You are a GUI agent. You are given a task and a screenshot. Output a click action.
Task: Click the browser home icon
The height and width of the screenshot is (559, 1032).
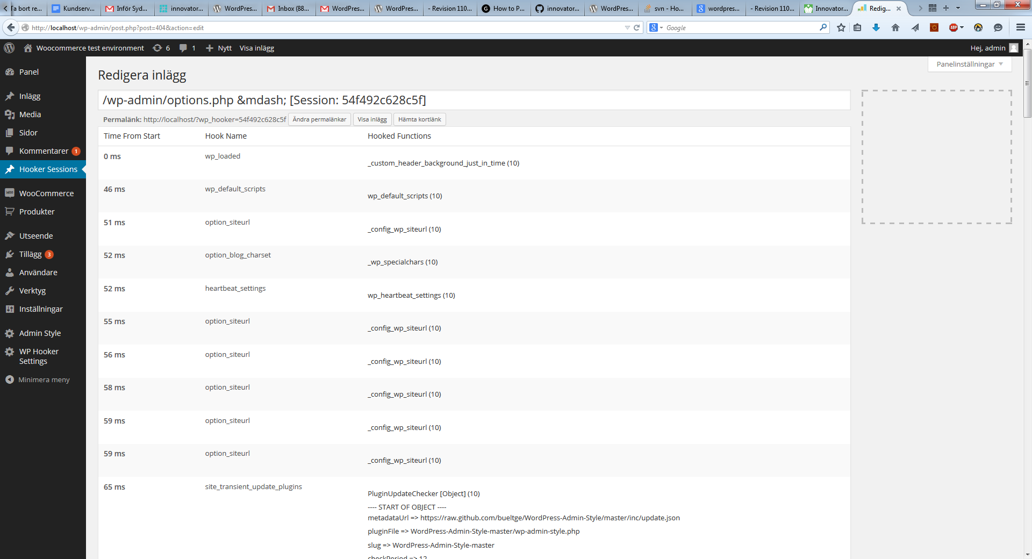[895, 27]
